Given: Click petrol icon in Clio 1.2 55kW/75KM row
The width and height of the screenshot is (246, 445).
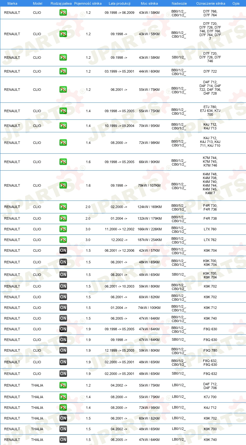Looking at the screenshot, I should pos(63,90).
